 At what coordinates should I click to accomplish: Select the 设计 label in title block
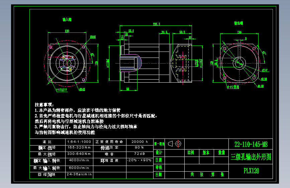click(159, 153)
